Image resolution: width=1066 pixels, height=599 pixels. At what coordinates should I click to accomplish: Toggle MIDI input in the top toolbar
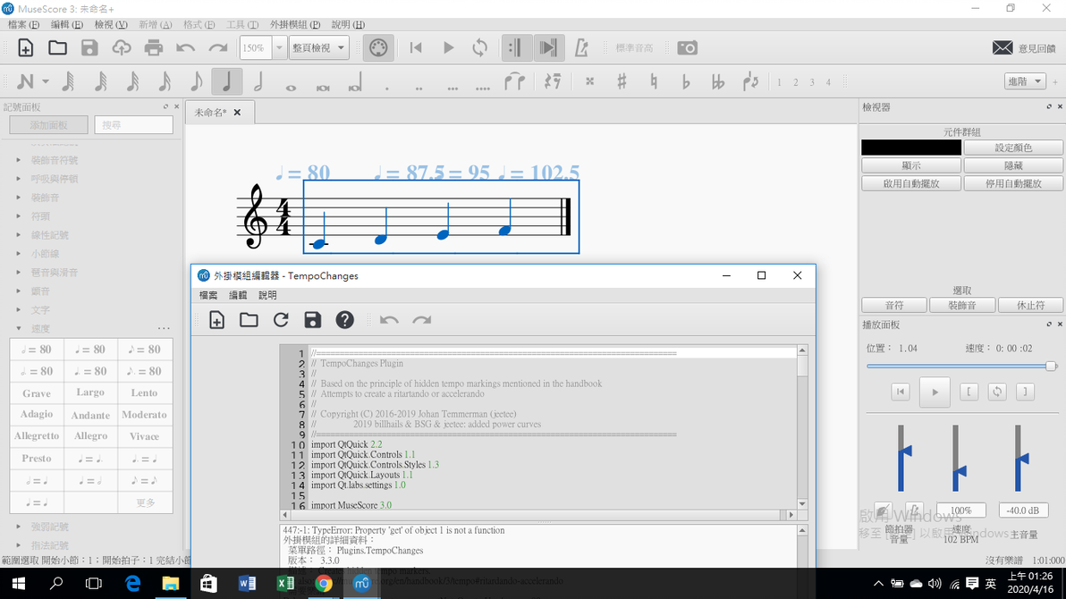tap(378, 48)
